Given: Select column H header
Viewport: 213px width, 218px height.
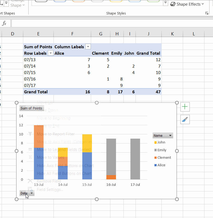Looking at the screenshot, I should tap(117, 34).
